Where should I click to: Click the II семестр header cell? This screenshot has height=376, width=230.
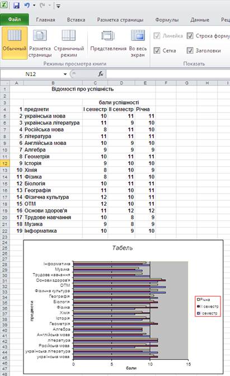point(121,109)
